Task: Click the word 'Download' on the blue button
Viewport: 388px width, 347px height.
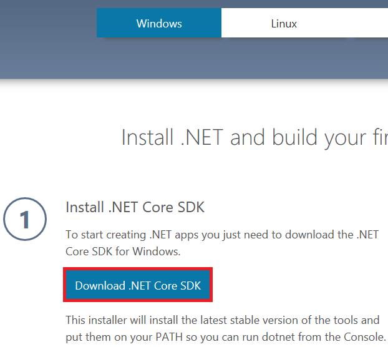Action: click(x=100, y=286)
